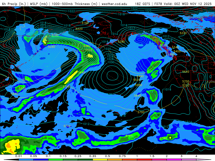Viewport: 215px width, 161px height.
Task: Click the red 1–1.5 legend swatch
Action: pyautogui.click(x=144, y=160)
